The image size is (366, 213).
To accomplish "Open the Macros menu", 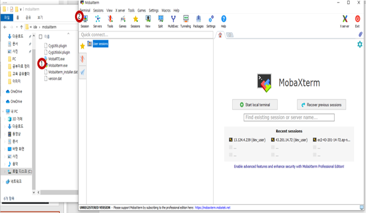I will click(166, 10).
